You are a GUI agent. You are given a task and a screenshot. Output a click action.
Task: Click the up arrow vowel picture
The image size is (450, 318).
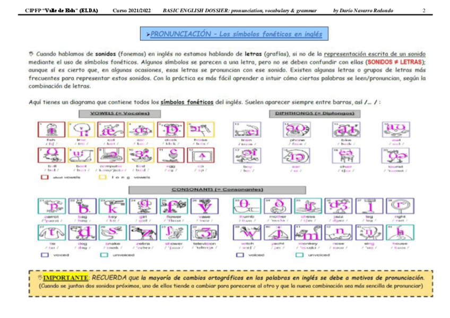(x=201, y=155)
